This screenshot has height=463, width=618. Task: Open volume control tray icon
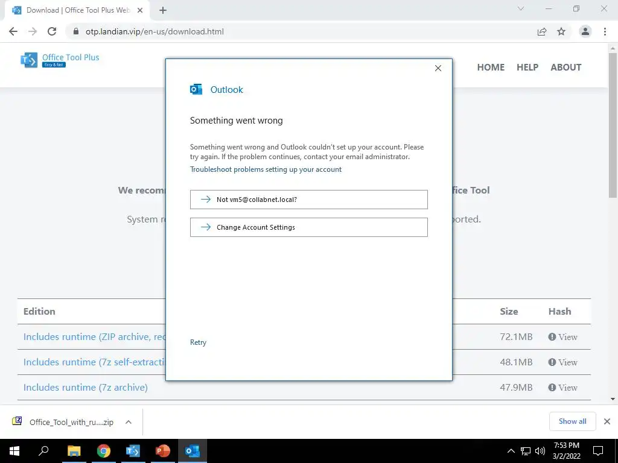pos(540,451)
